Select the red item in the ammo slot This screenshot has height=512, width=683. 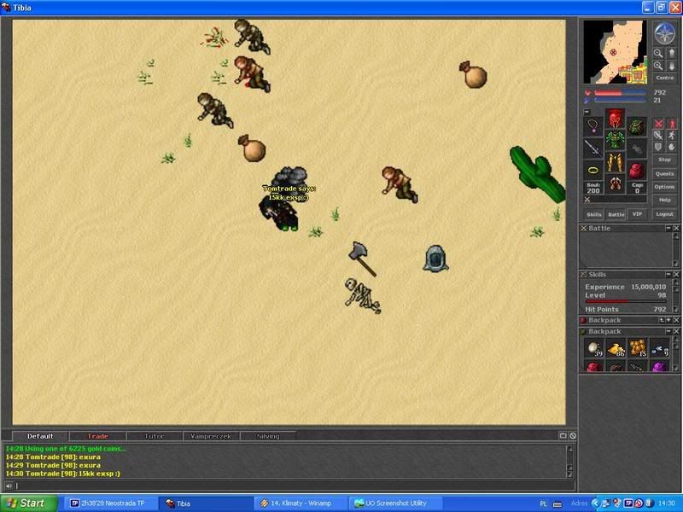tap(637, 170)
